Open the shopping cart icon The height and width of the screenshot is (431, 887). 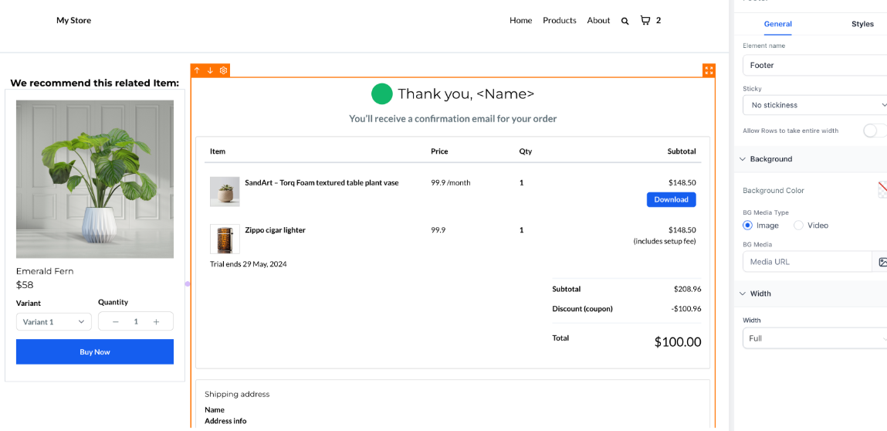point(645,20)
